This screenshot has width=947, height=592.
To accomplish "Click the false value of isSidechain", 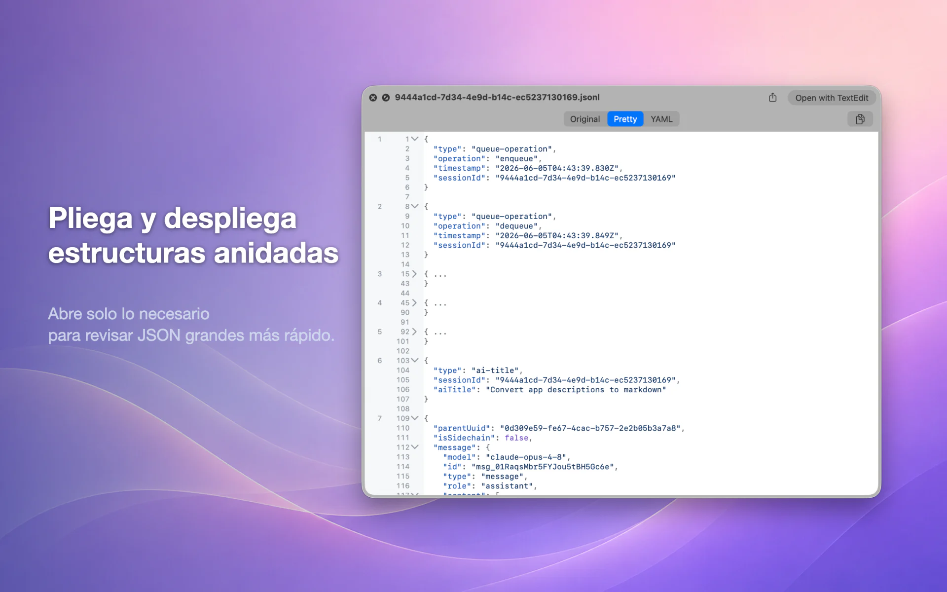I will [516, 438].
